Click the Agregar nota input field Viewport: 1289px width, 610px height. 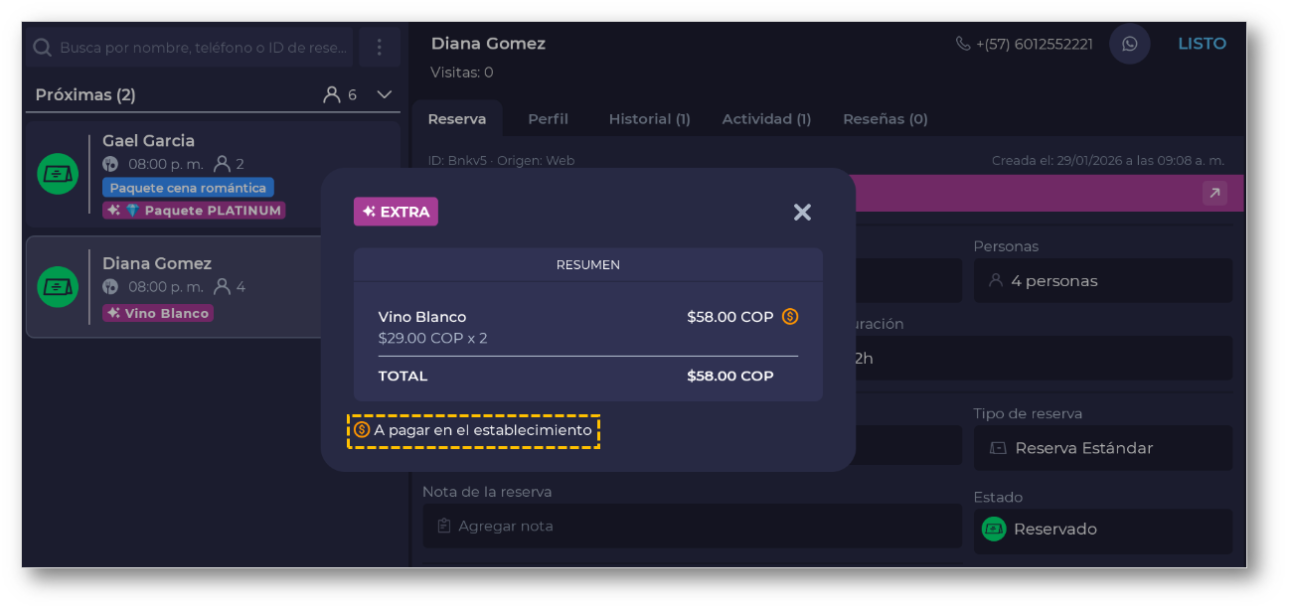click(x=691, y=526)
